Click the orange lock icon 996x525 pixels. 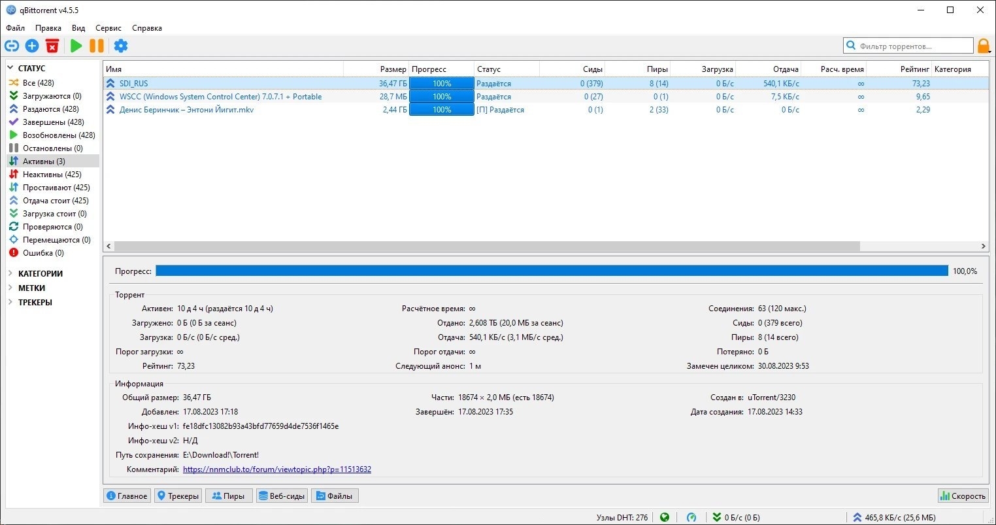pyautogui.click(x=984, y=46)
